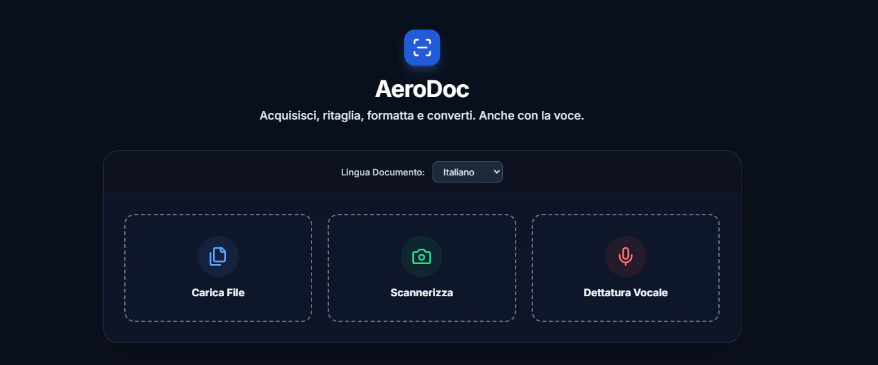Viewport: 878px width, 365px height.
Task: Click the Scannerizza label
Action: (422, 292)
